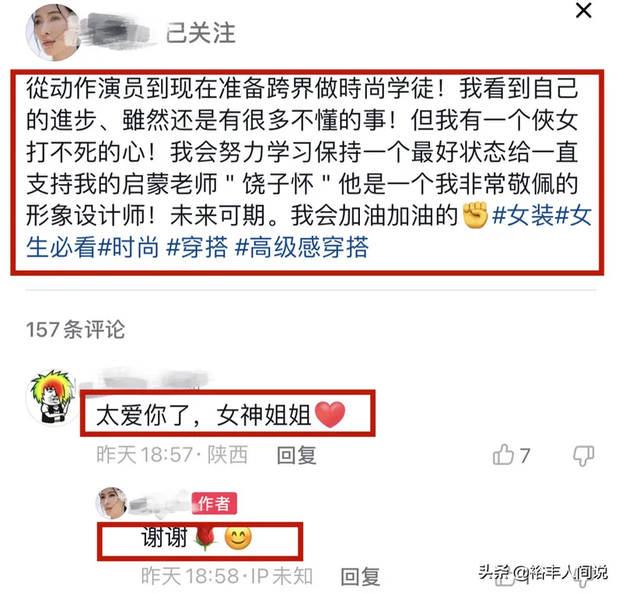This screenshot has width=622, height=594.
Task: Tap the smiley emoji in author reply
Action: tap(238, 538)
